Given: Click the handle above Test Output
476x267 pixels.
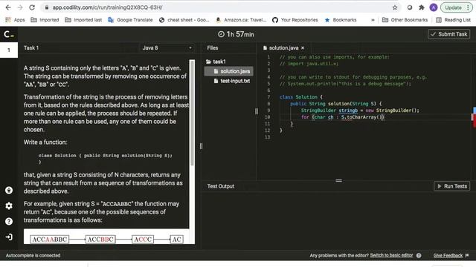Looking at the screenshot, I should click(x=339, y=181).
